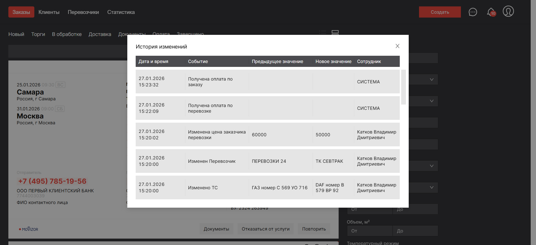Switch to card view layout icon
Screen dimensions: 536x245
pyautogui.click(x=335, y=32)
